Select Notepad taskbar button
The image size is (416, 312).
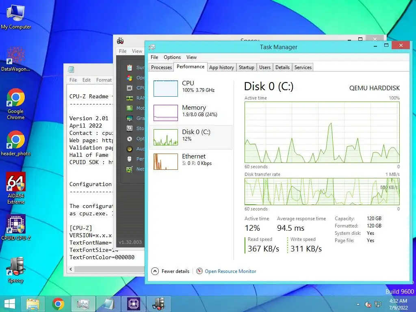coord(108,304)
